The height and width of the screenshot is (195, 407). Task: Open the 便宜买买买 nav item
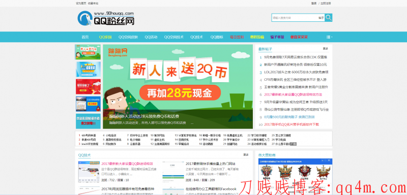299,37
